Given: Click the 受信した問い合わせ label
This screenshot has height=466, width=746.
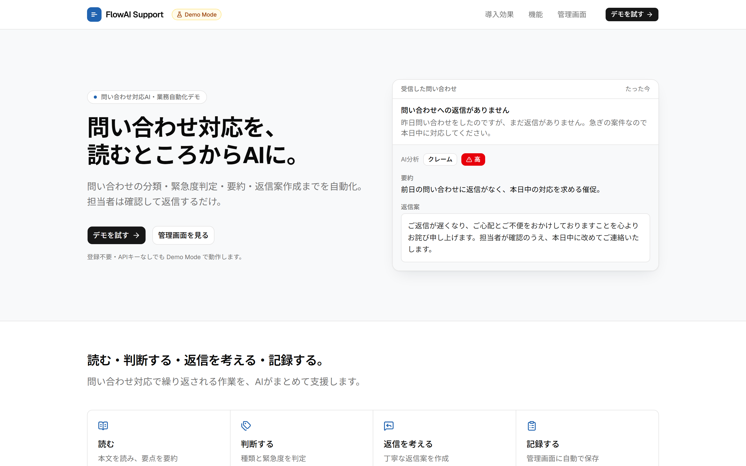Looking at the screenshot, I should (428, 89).
